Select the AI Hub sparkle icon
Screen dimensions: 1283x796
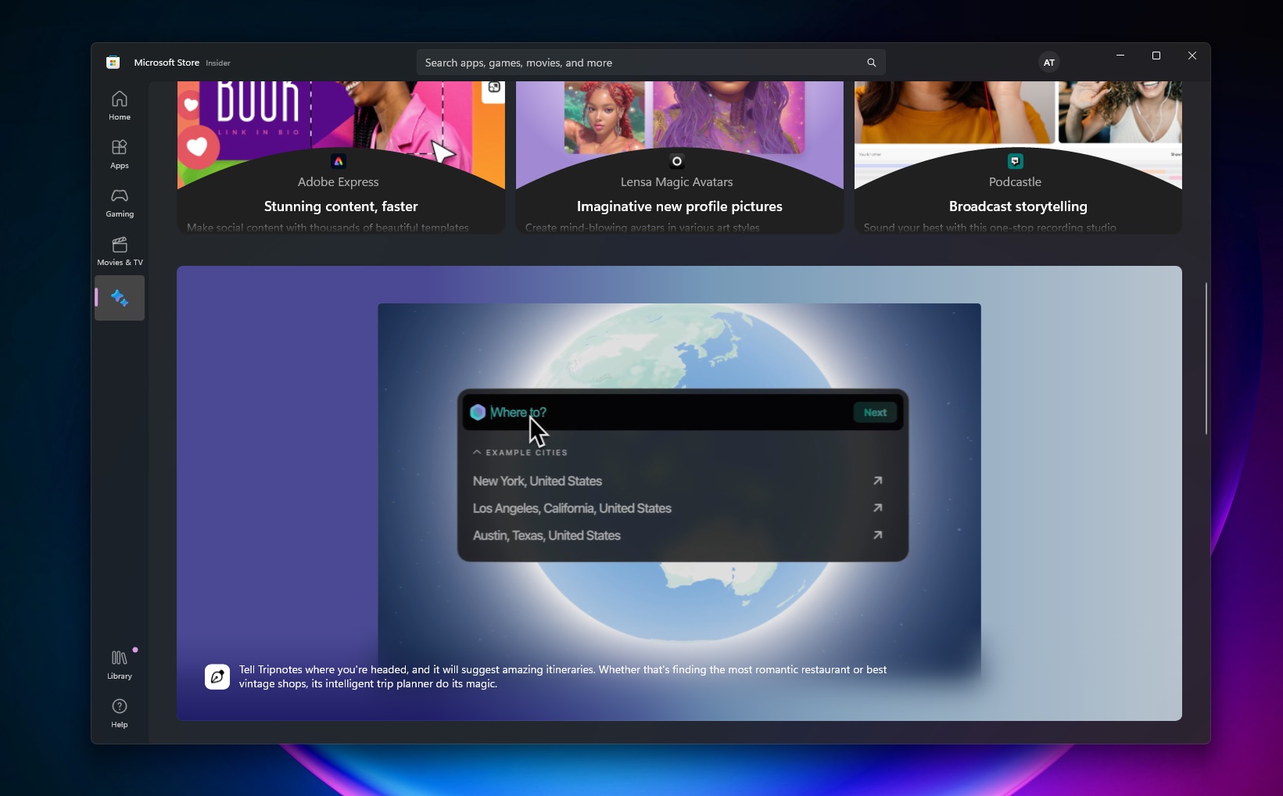[x=120, y=298]
